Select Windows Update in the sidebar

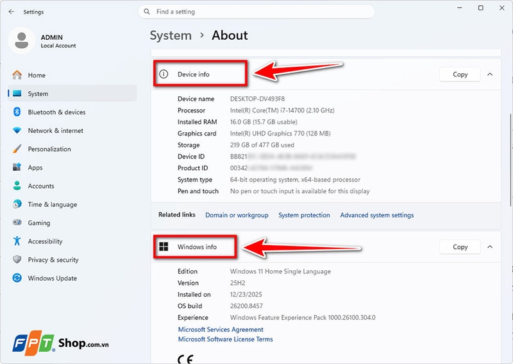point(72,278)
